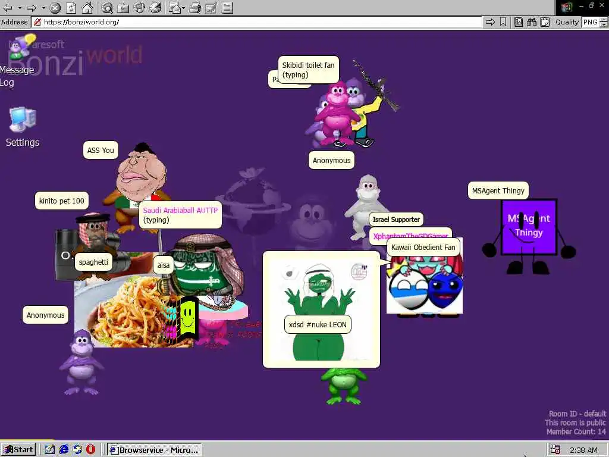Click the PNG quality down arrow

[604, 24]
